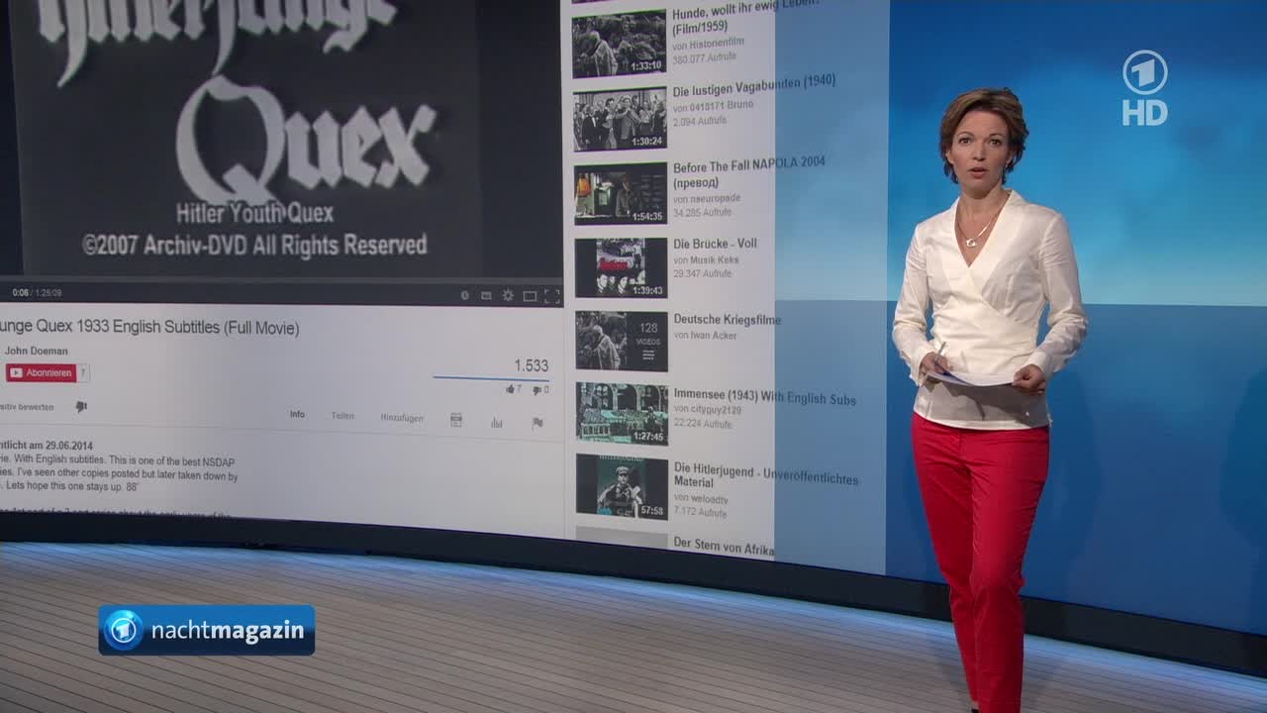The image size is (1267, 713).
Task: Click the red Abonnieren button
Action: (x=41, y=372)
